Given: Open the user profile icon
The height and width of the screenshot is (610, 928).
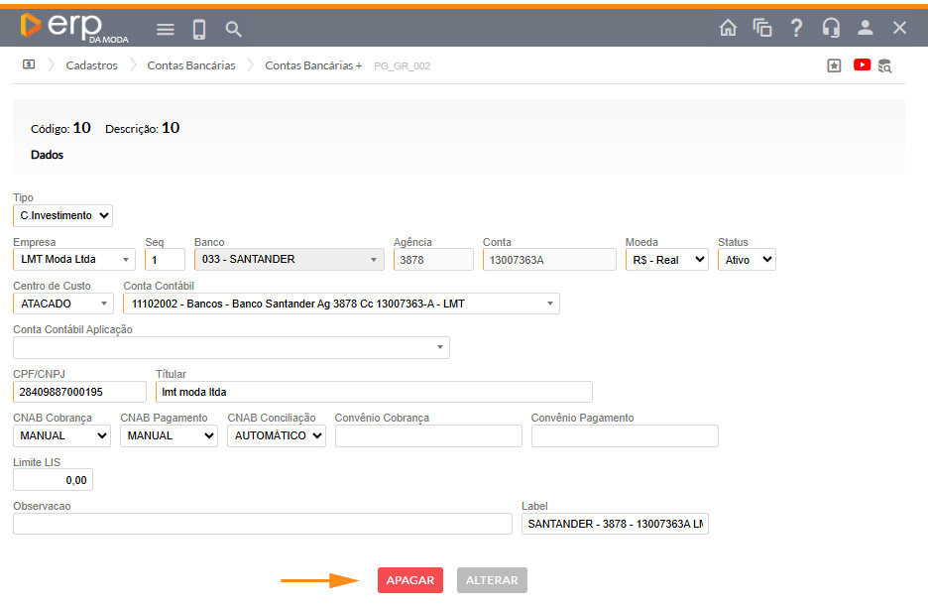Looking at the screenshot, I should pos(866,28).
